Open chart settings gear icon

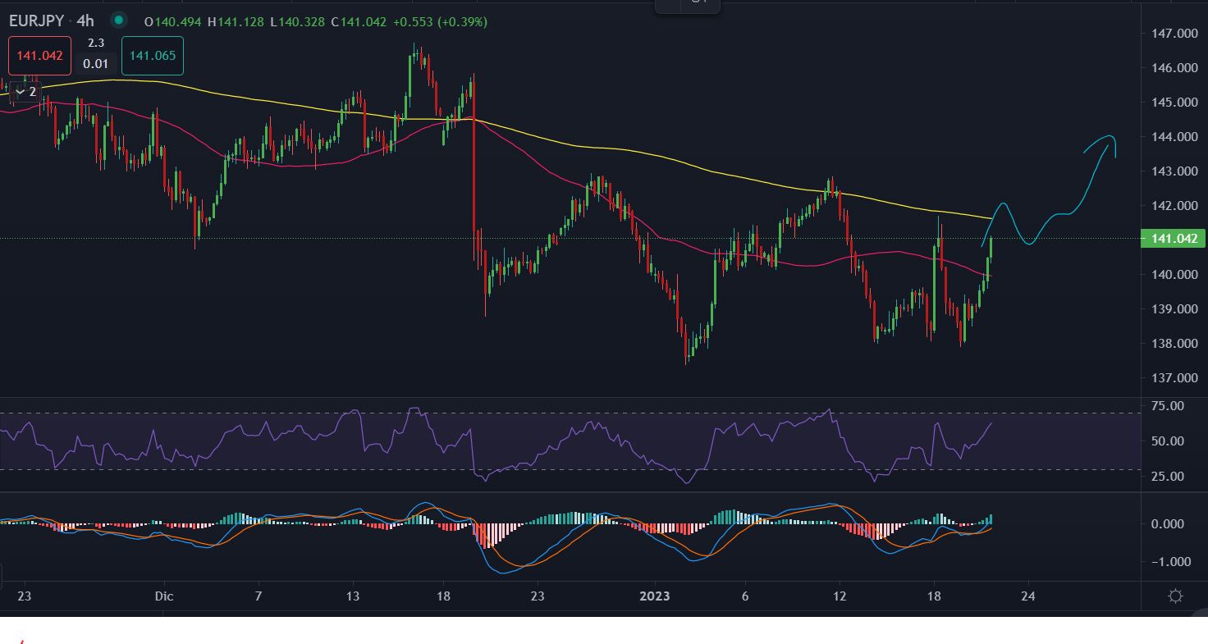click(x=1175, y=596)
